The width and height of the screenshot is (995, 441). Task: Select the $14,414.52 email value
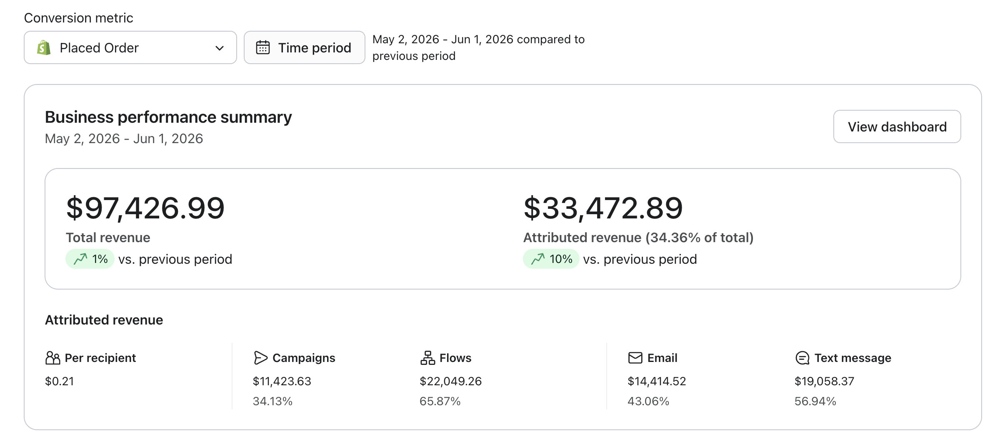pyautogui.click(x=657, y=381)
